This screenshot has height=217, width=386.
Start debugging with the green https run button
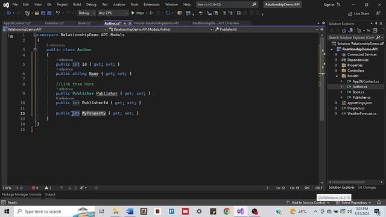133,13
